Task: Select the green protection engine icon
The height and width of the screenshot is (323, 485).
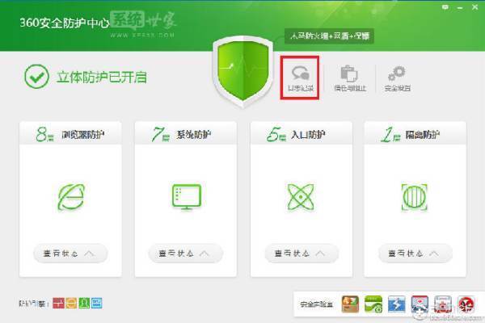Action: click(x=84, y=304)
